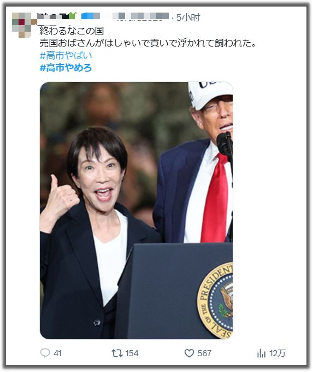Click the 5小时 timestamp
The height and width of the screenshot is (372, 313).
point(188,18)
